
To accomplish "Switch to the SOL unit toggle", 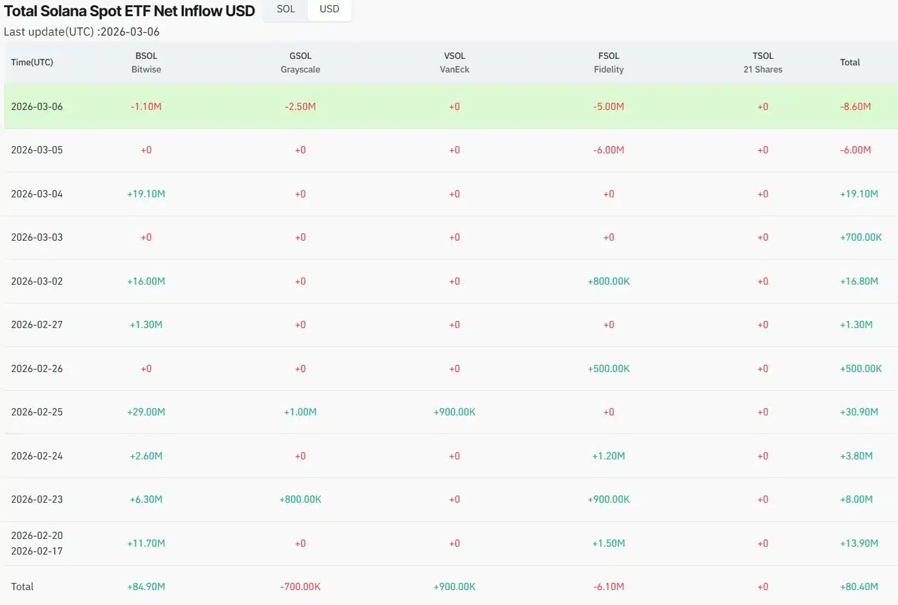I will click(x=286, y=9).
